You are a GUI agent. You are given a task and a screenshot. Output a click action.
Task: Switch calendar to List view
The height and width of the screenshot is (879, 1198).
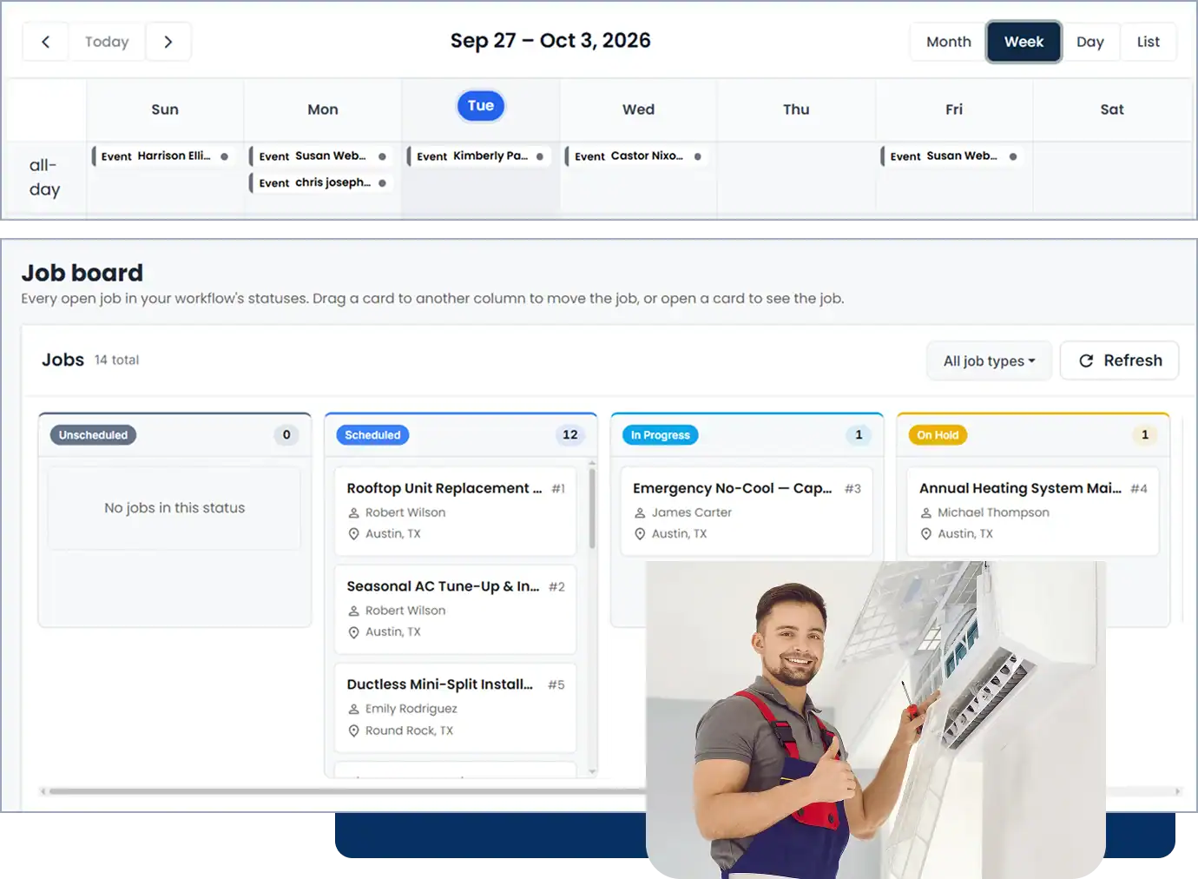coord(1149,42)
